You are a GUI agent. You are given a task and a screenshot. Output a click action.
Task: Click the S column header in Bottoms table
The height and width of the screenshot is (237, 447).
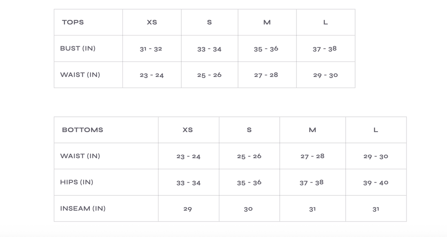pyautogui.click(x=249, y=130)
